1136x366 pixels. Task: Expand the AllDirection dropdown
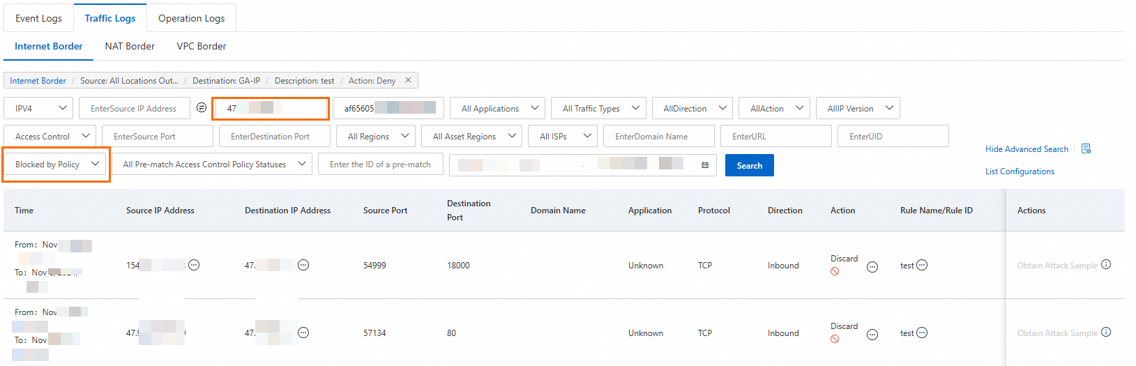click(x=692, y=108)
